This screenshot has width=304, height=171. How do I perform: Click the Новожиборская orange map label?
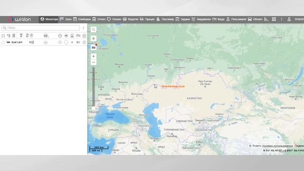point(173,86)
